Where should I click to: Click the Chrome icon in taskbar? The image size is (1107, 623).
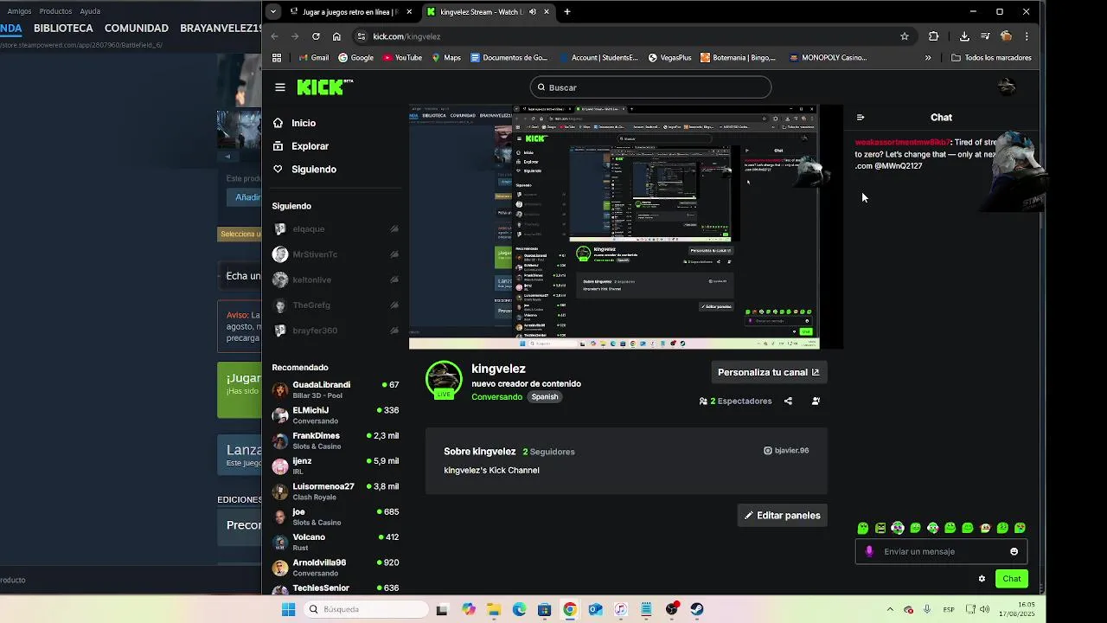click(569, 609)
